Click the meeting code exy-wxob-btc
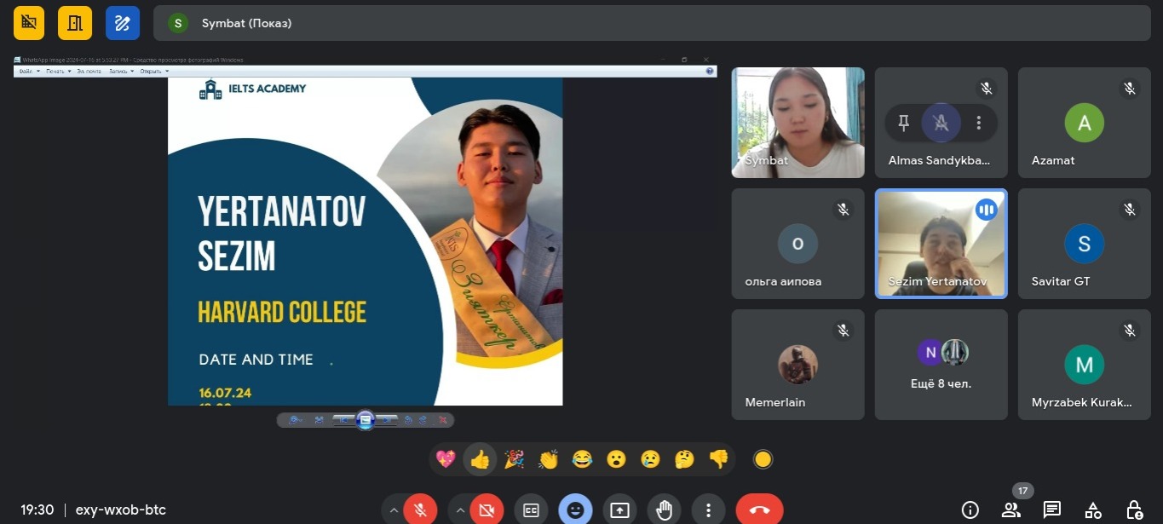Image resolution: width=1163 pixels, height=524 pixels. click(121, 510)
